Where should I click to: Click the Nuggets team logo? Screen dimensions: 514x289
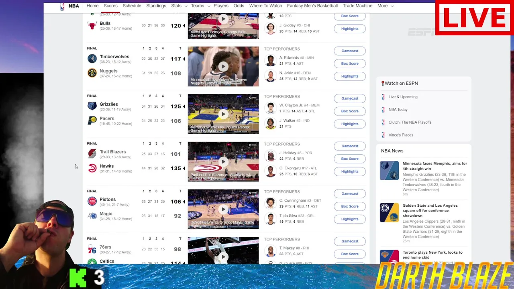92,73
